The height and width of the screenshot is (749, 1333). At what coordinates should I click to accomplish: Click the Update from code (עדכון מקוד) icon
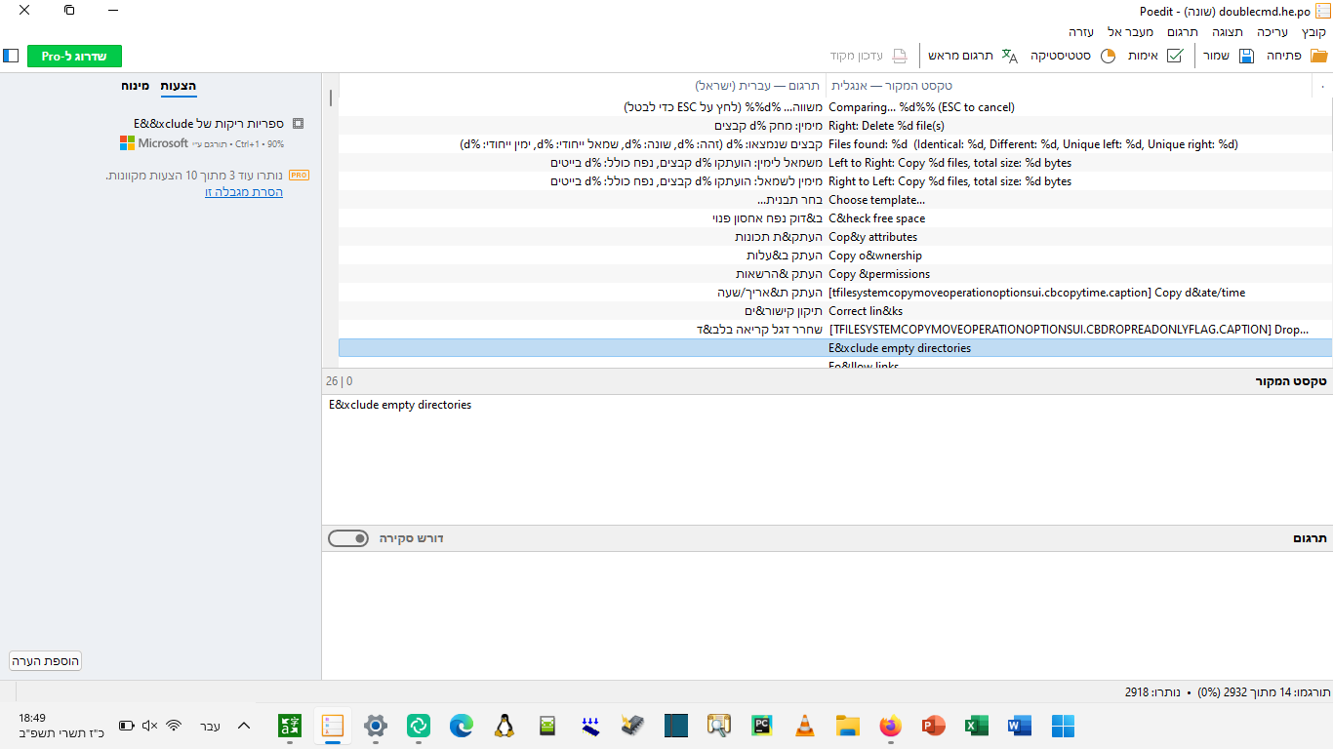(x=900, y=56)
